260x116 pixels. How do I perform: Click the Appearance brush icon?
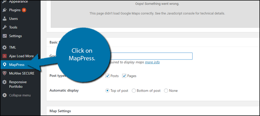pyautogui.click(x=5, y=2)
